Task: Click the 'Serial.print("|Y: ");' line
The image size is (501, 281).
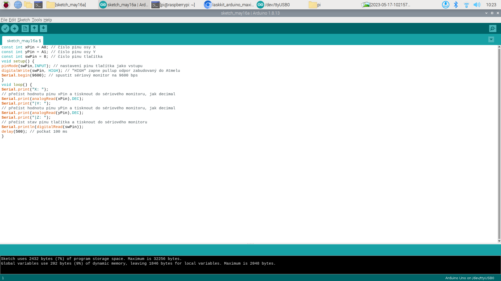Action: click(x=26, y=104)
